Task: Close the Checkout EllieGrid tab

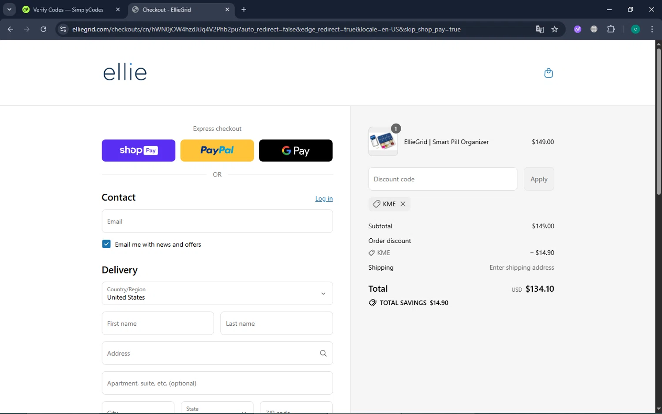Action: 227,9
